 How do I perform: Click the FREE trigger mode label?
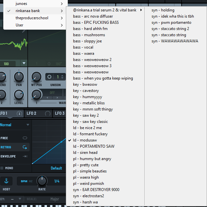click(4, 138)
